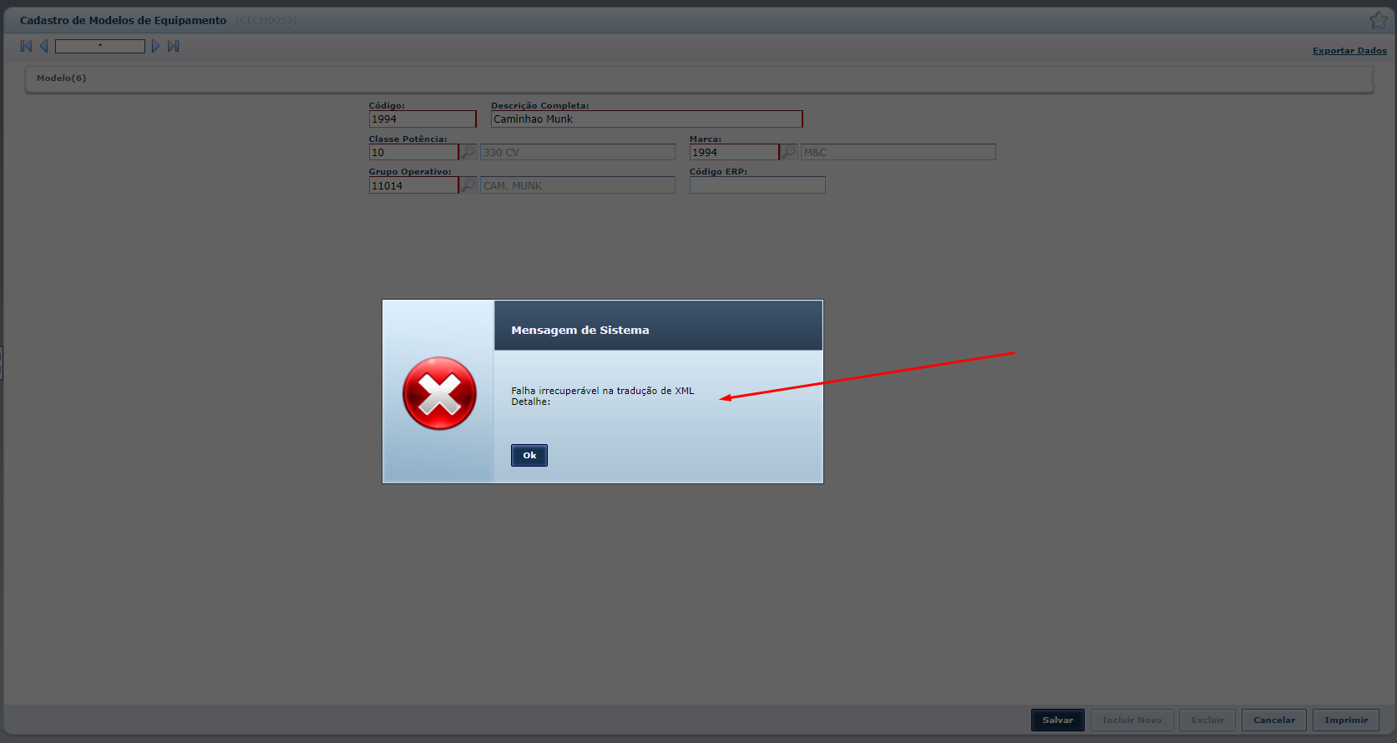Image resolution: width=1397 pixels, height=743 pixels.
Task: Click the Grupo Operativo code field
Action: pyautogui.click(x=413, y=185)
